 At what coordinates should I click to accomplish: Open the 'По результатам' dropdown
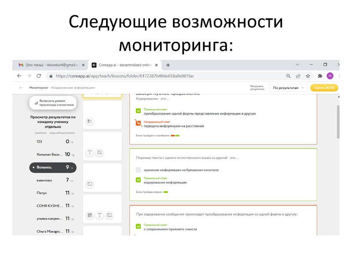pos(288,88)
